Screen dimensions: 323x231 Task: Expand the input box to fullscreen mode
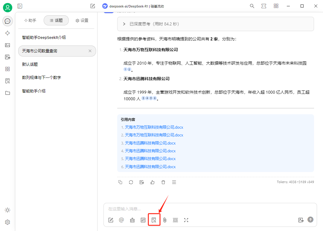(x=186, y=220)
